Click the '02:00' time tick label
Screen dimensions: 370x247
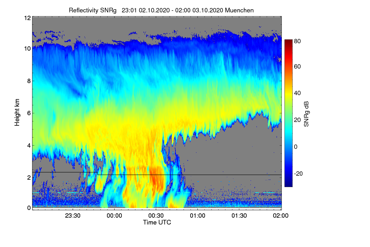click(x=281, y=216)
